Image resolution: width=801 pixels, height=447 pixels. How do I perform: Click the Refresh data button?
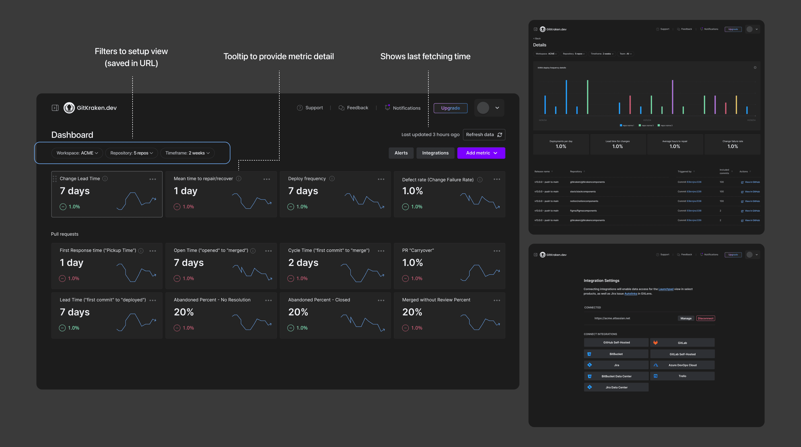click(484, 134)
